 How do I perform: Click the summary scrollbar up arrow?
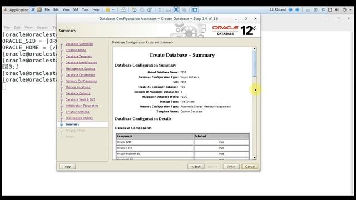pos(255,49)
